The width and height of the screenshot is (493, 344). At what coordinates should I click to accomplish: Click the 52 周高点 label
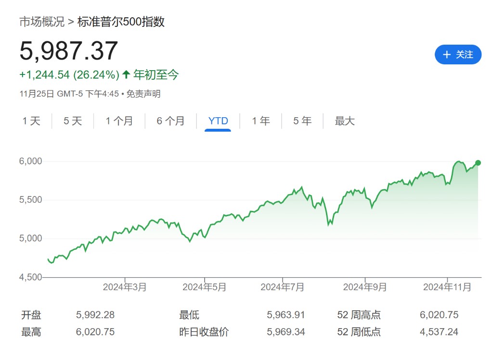click(x=359, y=315)
